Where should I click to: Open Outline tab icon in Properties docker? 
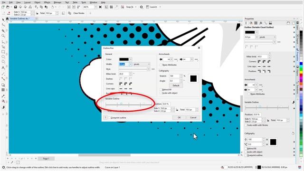tap(246, 23)
